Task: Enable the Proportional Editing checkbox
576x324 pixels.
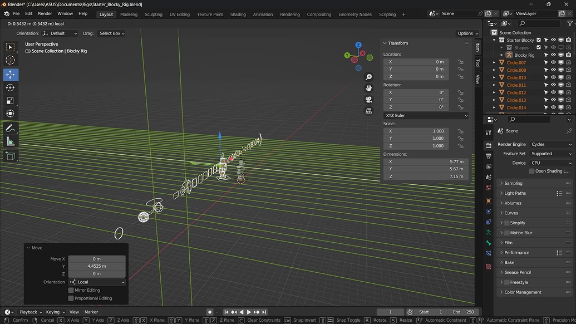Action: click(x=71, y=298)
